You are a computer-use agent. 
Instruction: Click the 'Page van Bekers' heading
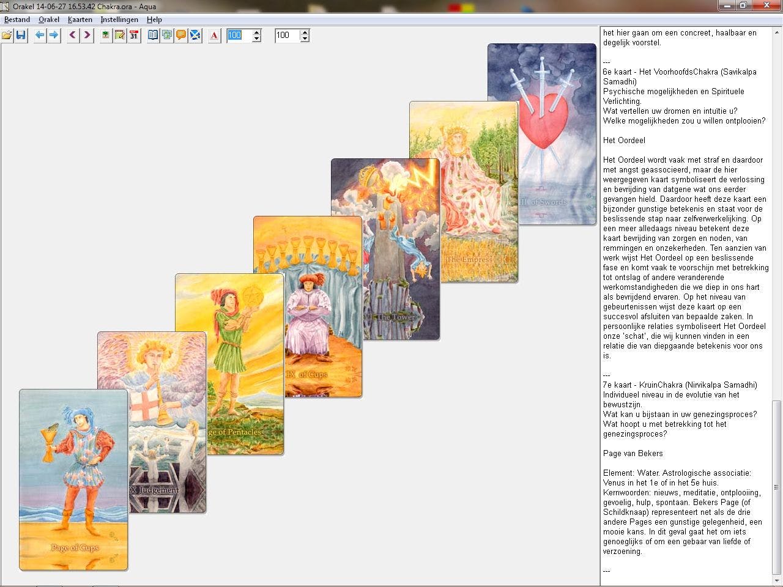coord(633,453)
